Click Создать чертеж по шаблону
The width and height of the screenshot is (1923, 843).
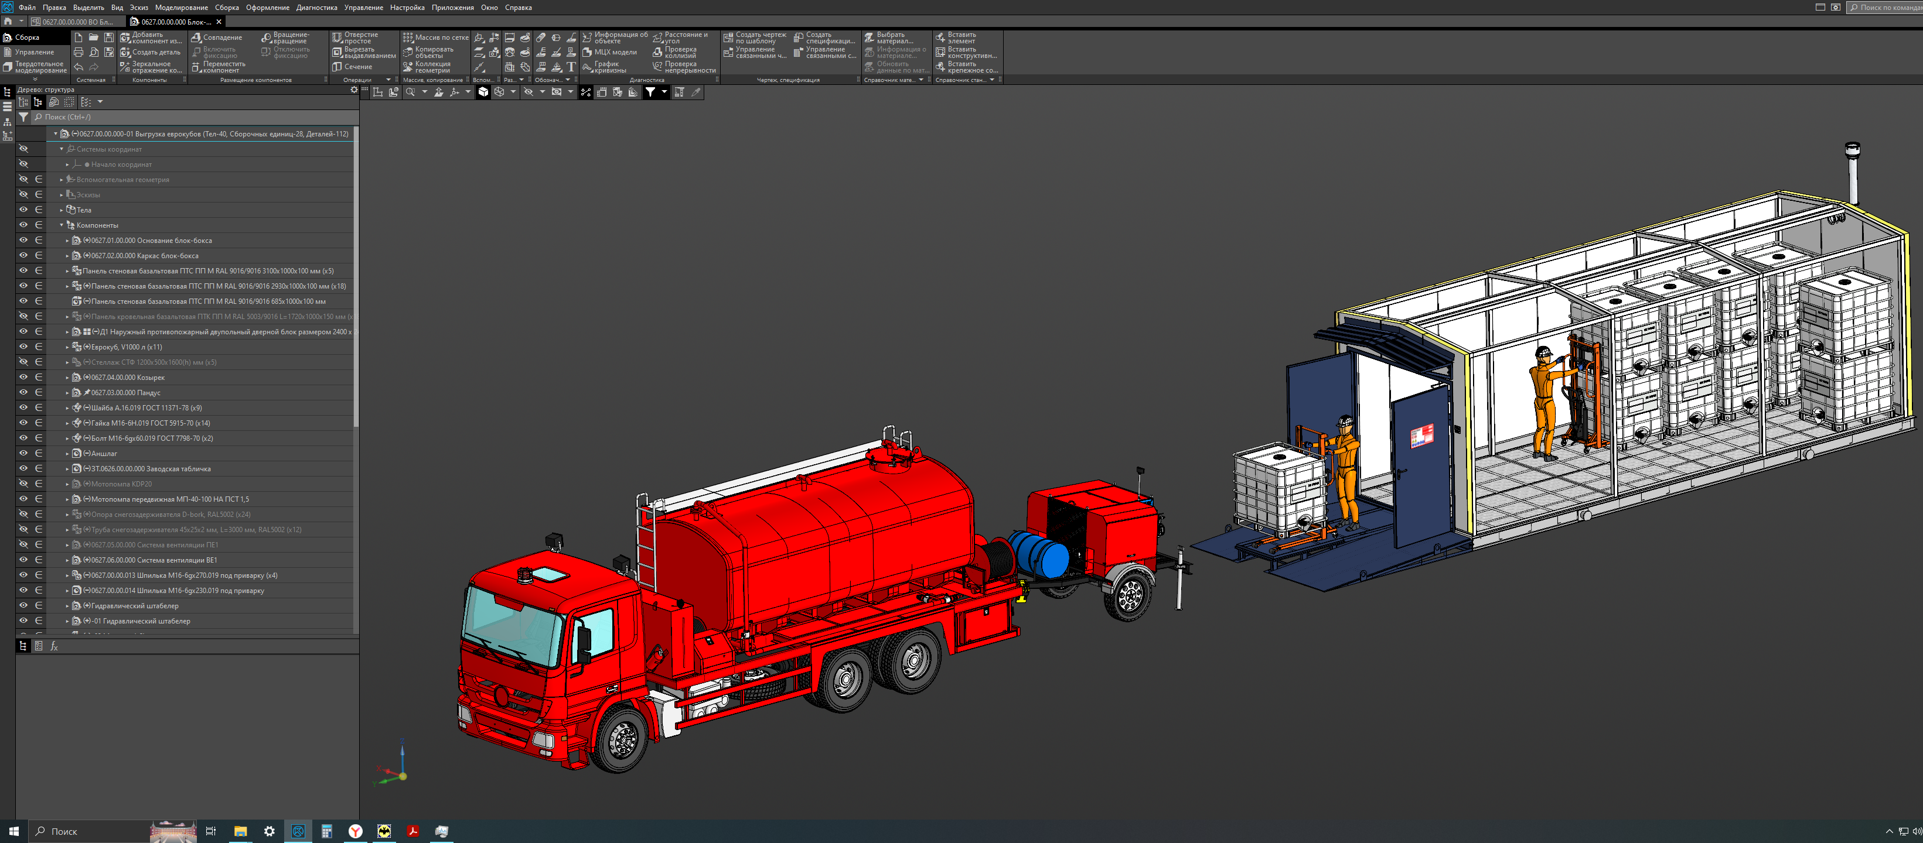(x=728, y=37)
